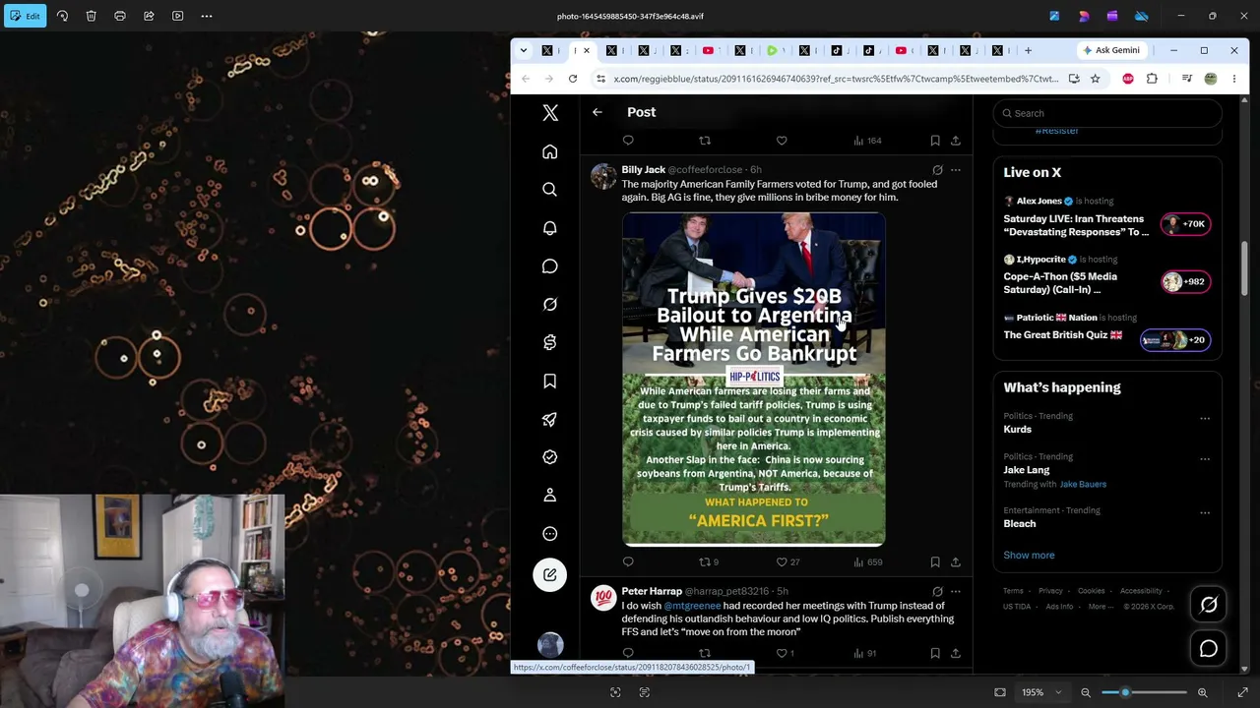The width and height of the screenshot is (1260, 708).
Task: Repost Billy Jack's post
Action: 705,562
